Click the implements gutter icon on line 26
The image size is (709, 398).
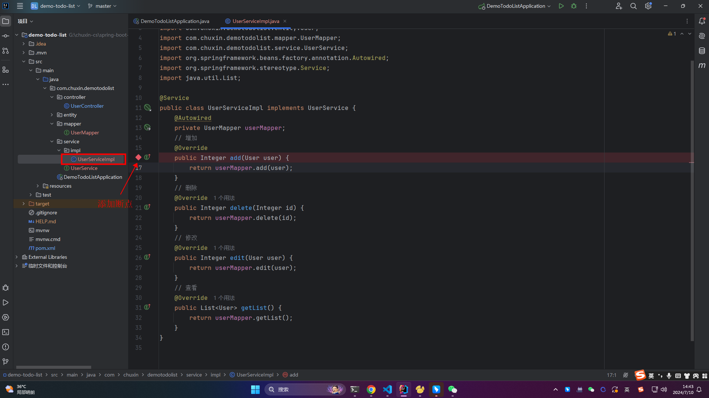click(x=147, y=257)
